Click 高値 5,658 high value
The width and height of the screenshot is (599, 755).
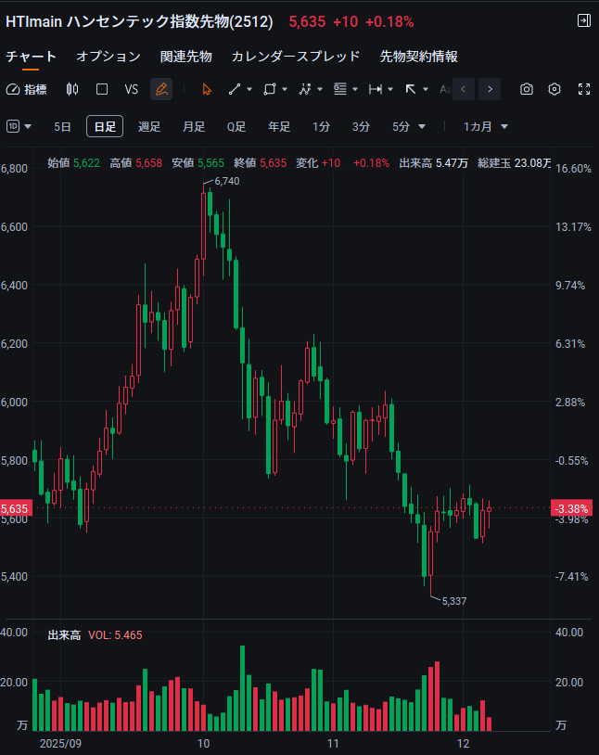click(x=135, y=163)
